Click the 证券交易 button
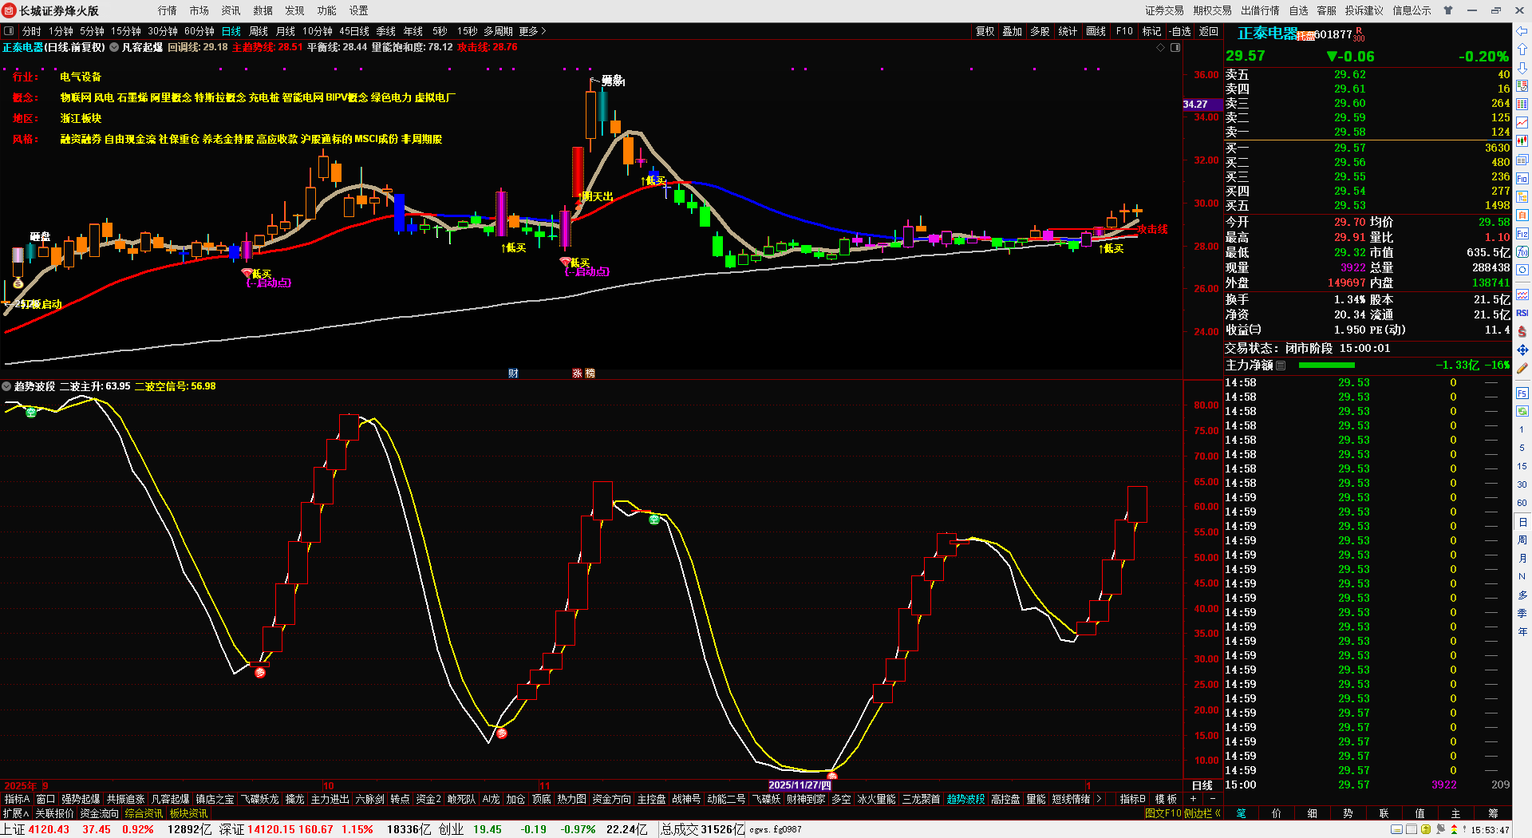The image size is (1532, 838). 1165,10
